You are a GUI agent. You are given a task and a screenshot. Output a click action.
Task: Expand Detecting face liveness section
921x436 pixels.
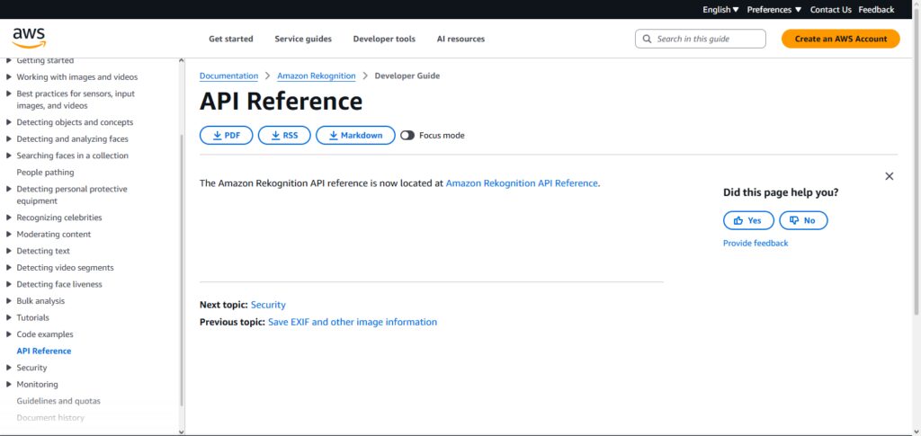pos(9,284)
